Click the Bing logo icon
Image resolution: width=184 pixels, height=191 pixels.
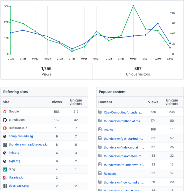(5, 169)
